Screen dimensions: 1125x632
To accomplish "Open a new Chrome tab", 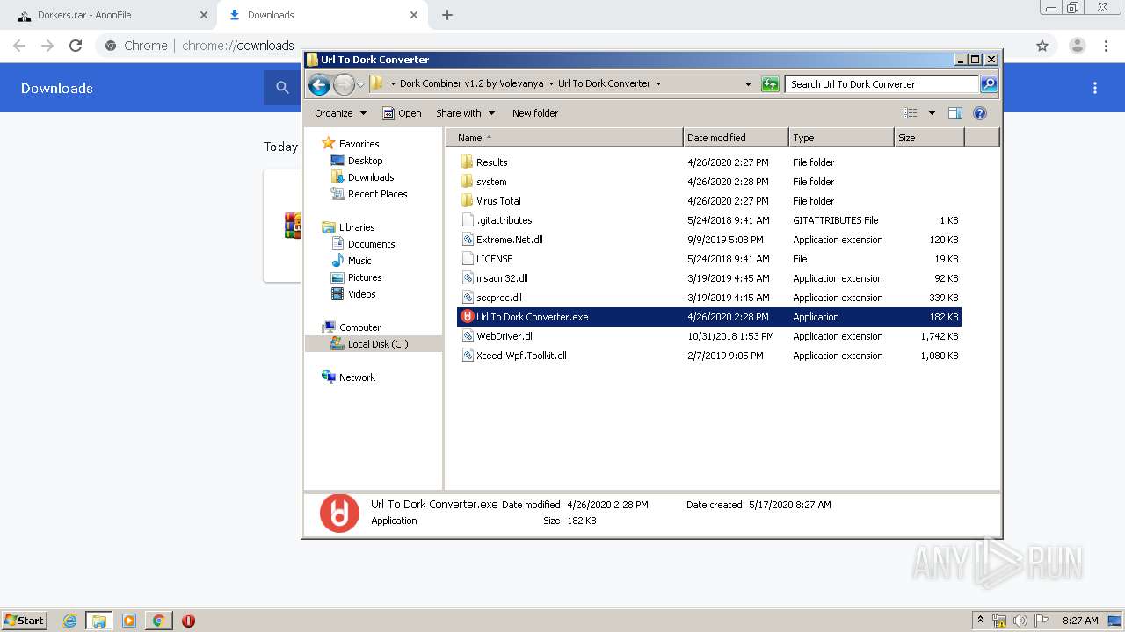I will point(447,15).
